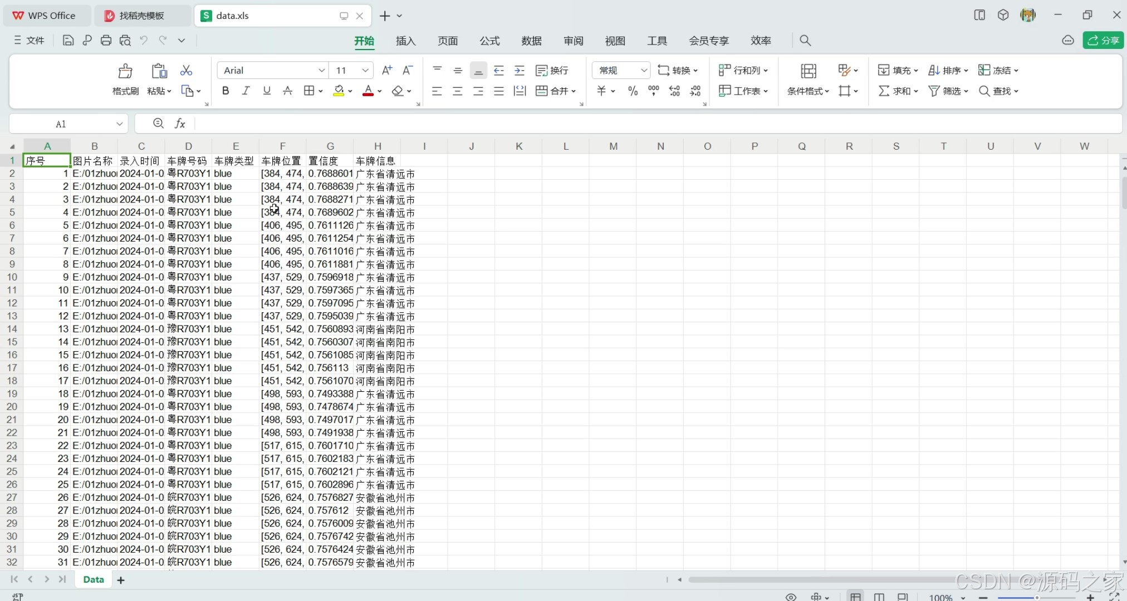Open the user avatar icon
Screen dimensions: 1127x601
tap(1028, 15)
